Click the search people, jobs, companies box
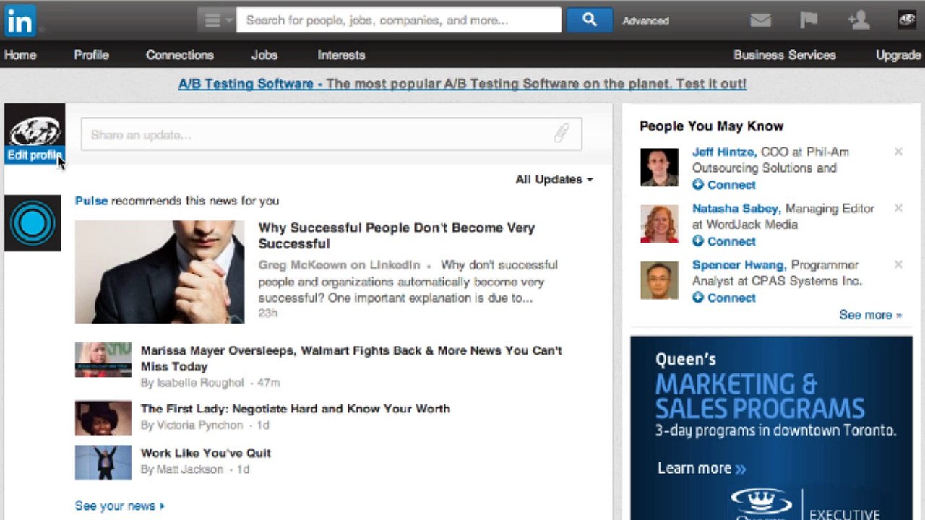This screenshot has width=925, height=520. 399,20
